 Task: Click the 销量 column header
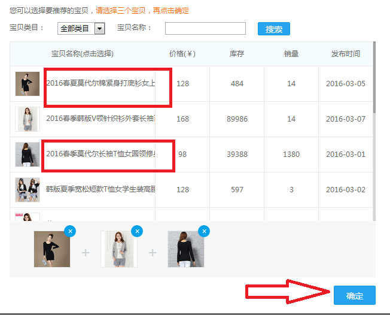(x=291, y=54)
